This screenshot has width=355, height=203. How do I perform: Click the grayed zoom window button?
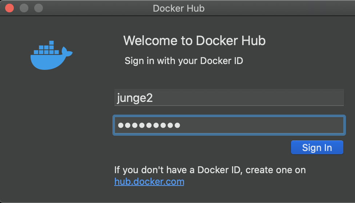[39, 8]
